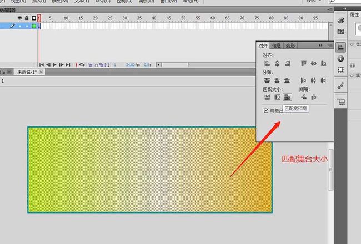Viewport: 361px width, 244px height.
Task: Step back one frame
Action: click(x=48, y=65)
